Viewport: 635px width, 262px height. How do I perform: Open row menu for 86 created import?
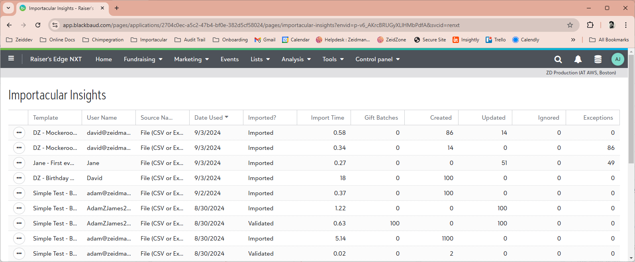pos(19,133)
